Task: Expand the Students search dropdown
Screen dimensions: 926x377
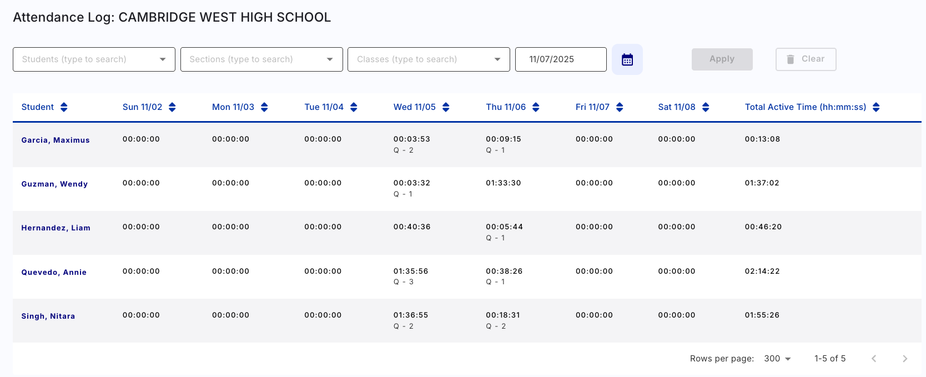Action: (x=163, y=59)
